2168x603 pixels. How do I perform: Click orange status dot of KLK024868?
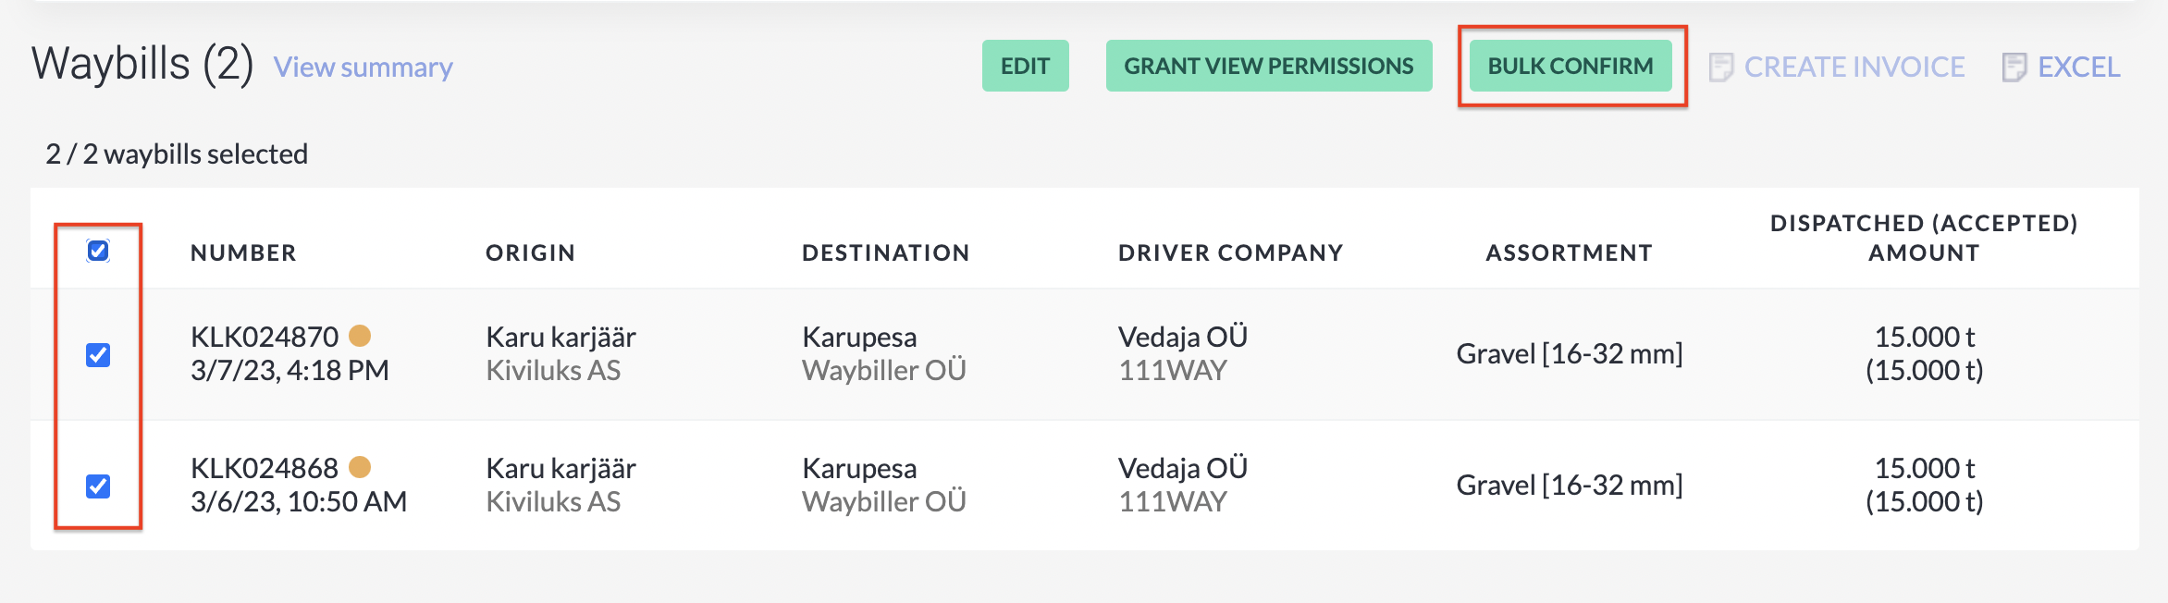[x=360, y=467]
